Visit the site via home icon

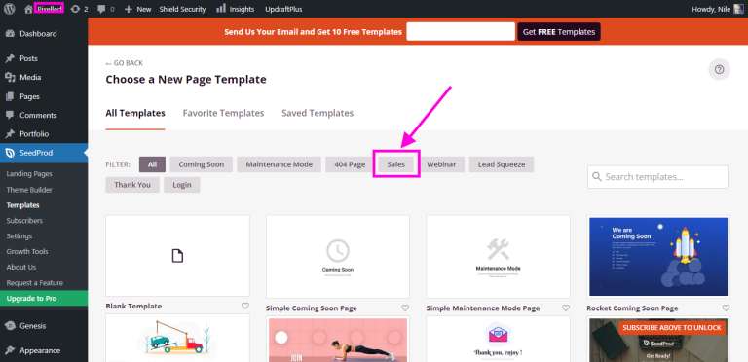(x=28, y=9)
